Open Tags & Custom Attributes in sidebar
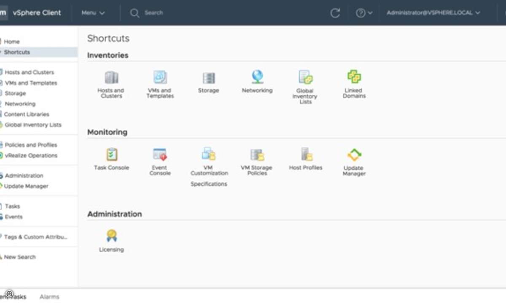The width and height of the screenshot is (506, 303). point(36,237)
